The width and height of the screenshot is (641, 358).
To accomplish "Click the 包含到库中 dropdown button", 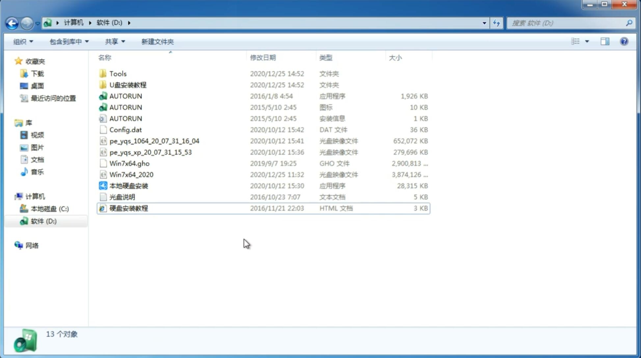I will coord(68,41).
